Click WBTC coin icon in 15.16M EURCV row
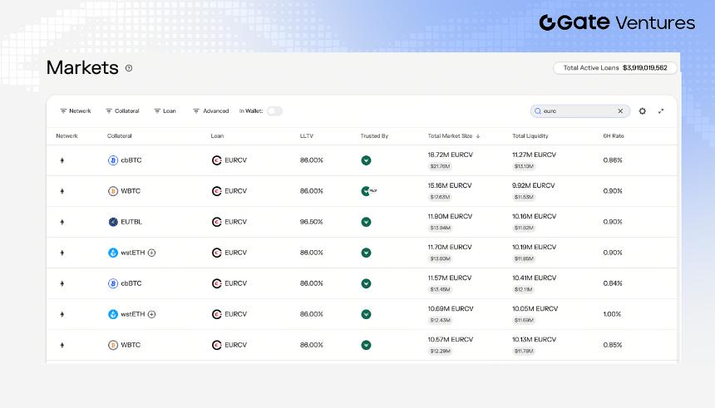Viewport: 715px width, 408px height. click(112, 191)
